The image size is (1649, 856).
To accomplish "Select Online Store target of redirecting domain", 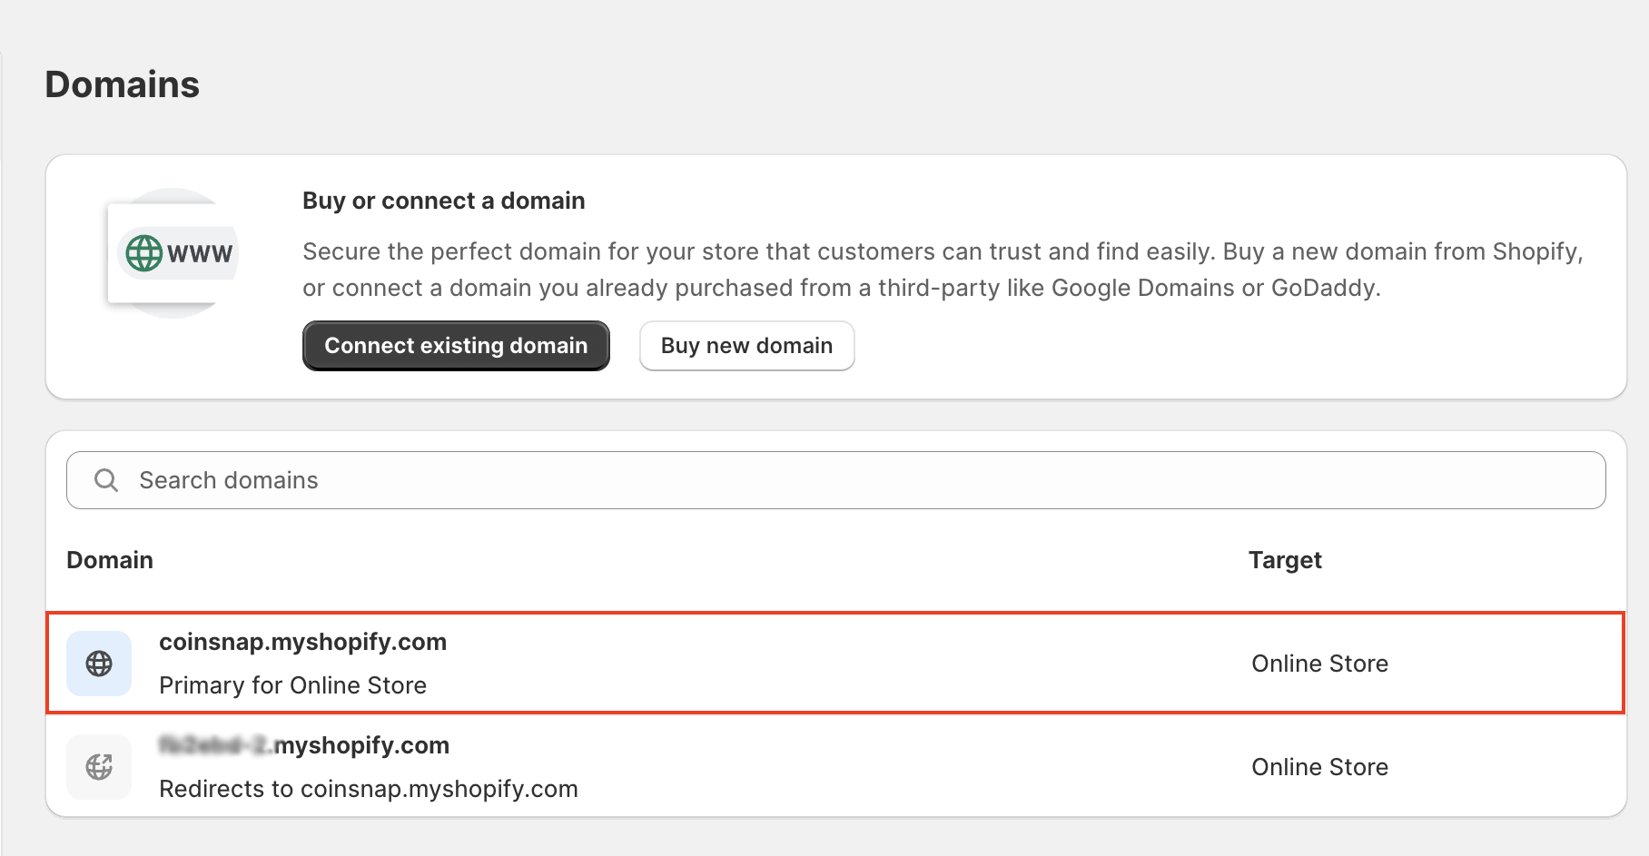I will click(x=1319, y=767).
